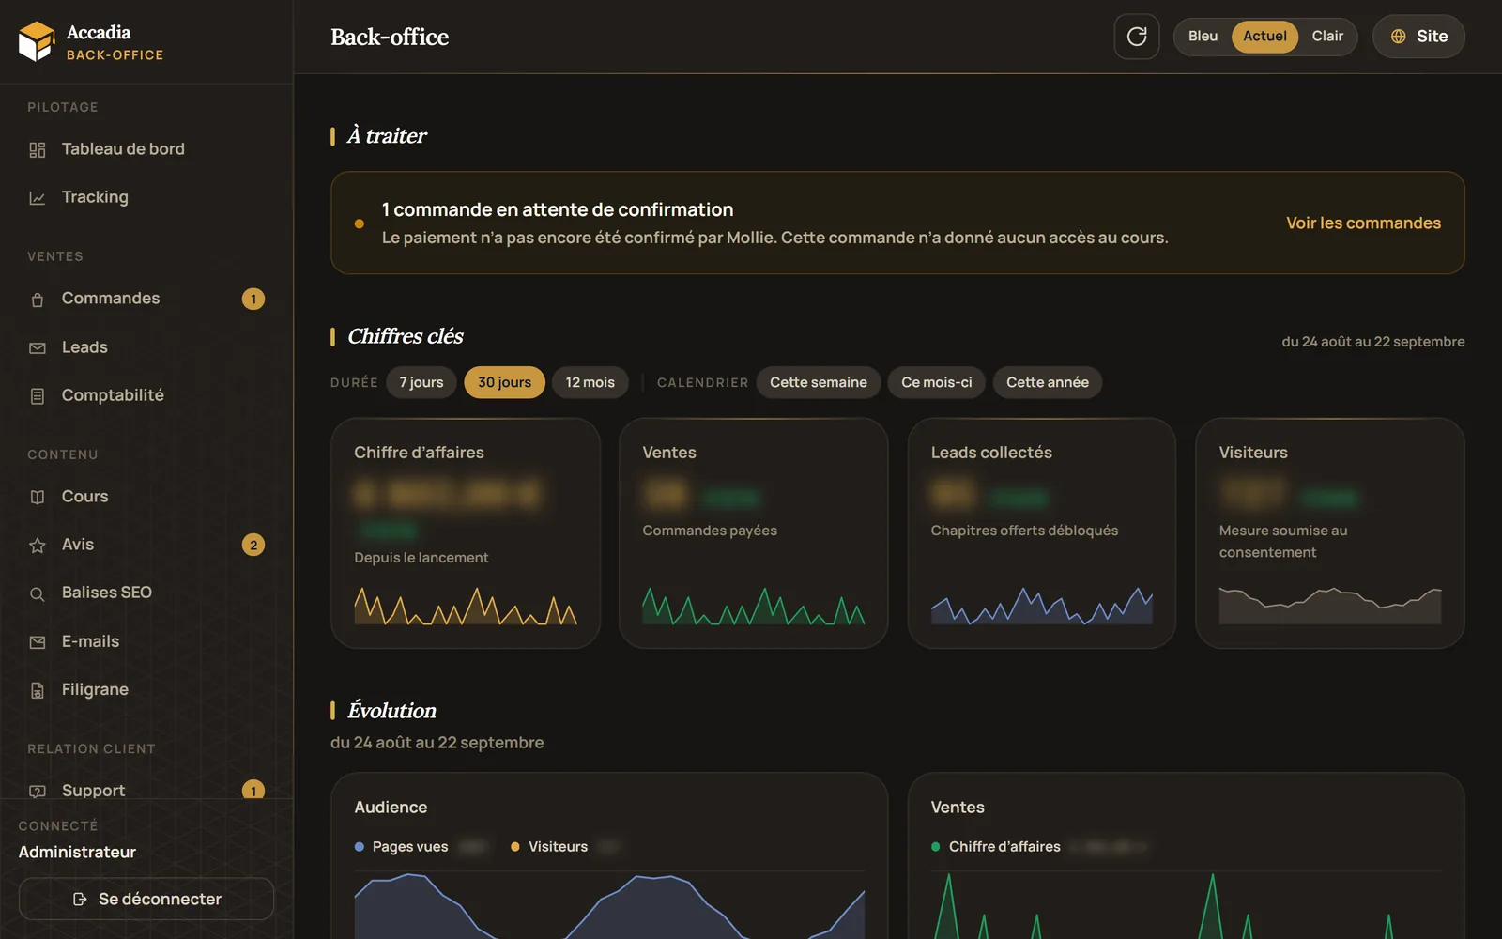
Task: Click the Filigrane document icon
Action: coord(38,690)
